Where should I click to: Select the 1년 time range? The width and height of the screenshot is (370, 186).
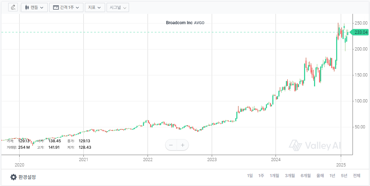[332, 176]
